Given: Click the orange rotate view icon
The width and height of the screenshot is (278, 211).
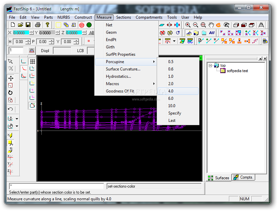Looking at the screenshot, I should (x=219, y=25).
